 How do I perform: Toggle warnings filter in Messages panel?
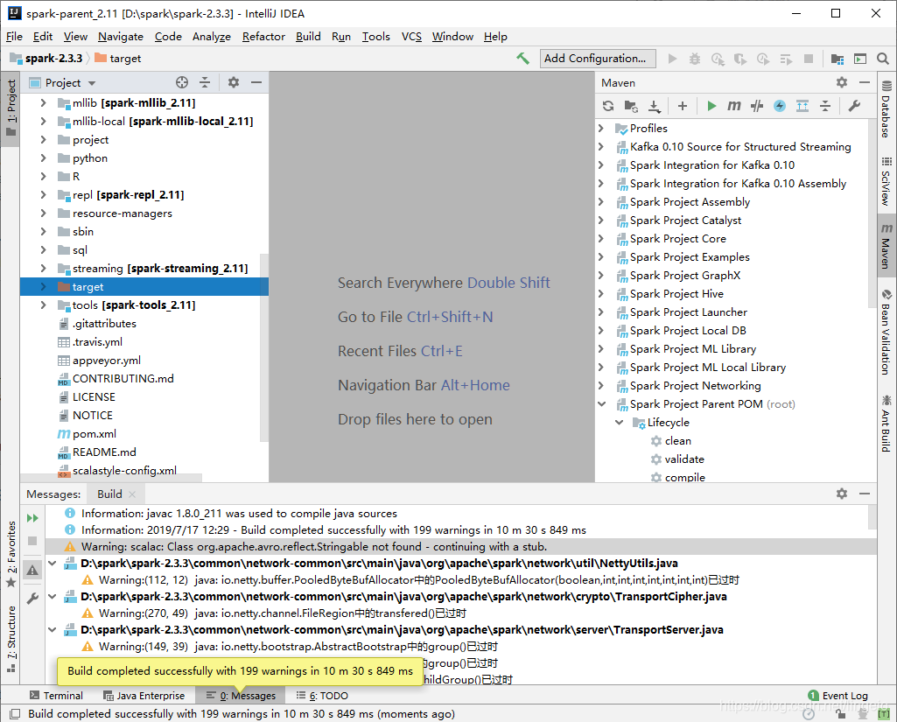[x=32, y=570]
